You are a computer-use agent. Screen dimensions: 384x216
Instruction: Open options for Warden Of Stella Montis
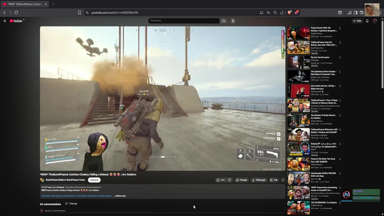[x=340, y=115]
